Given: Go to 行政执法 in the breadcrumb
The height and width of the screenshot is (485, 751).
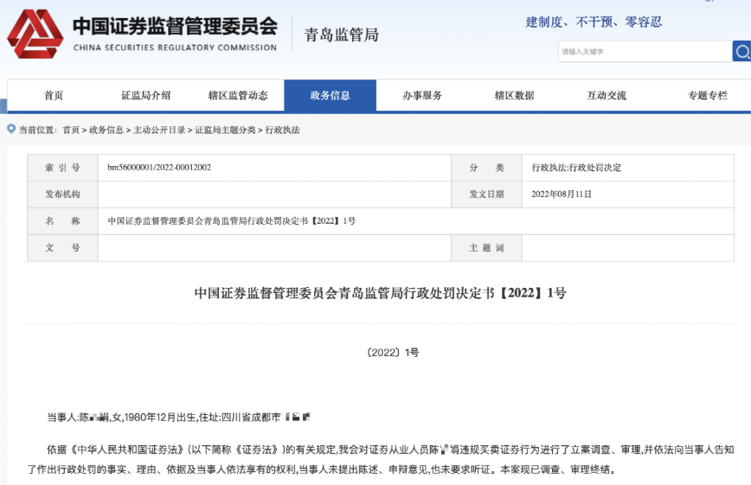Looking at the screenshot, I should (x=282, y=130).
